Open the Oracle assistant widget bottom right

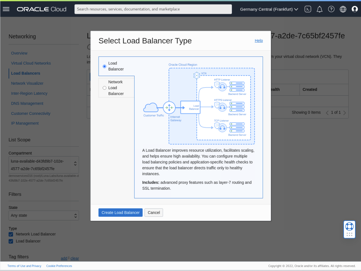pyautogui.click(x=349, y=229)
